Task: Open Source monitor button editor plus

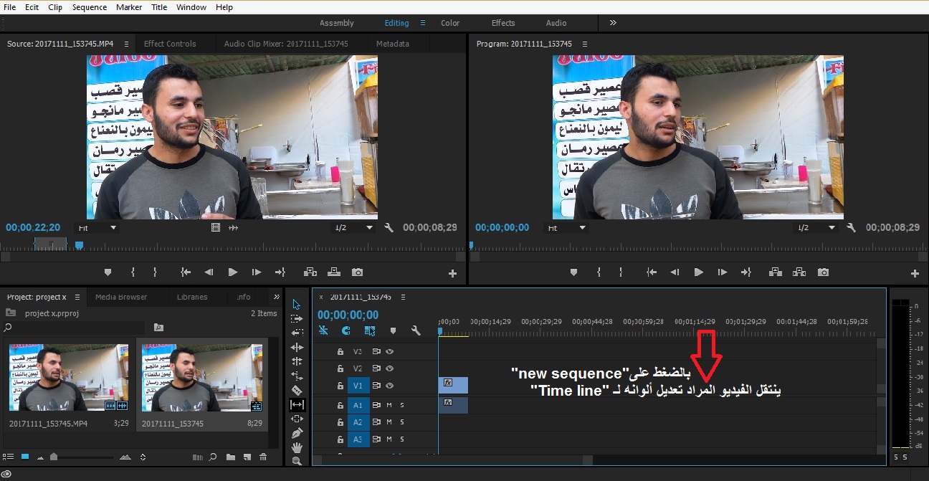Action: coord(452,273)
